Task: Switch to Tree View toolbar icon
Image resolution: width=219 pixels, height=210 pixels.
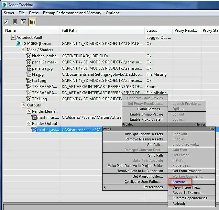Action: click(x=24, y=22)
